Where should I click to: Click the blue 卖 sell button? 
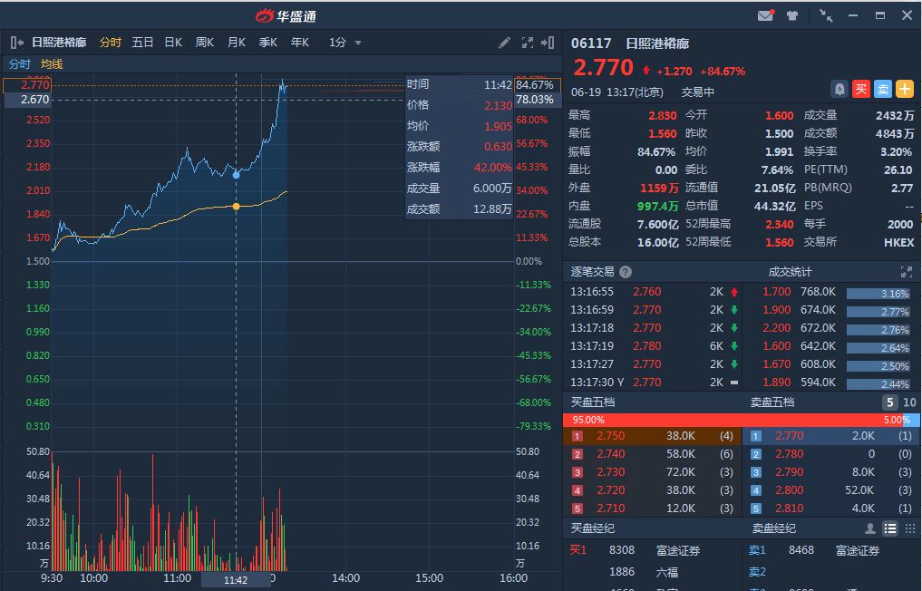pyautogui.click(x=883, y=89)
